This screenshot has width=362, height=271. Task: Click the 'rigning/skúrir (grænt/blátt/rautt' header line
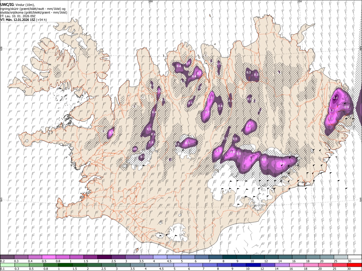tap(33, 8)
